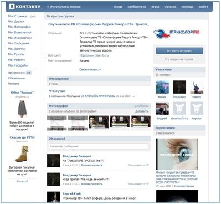Open the group website link
Image resolution: width=221 pixels, height=204 pixels.
[x=94, y=55]
